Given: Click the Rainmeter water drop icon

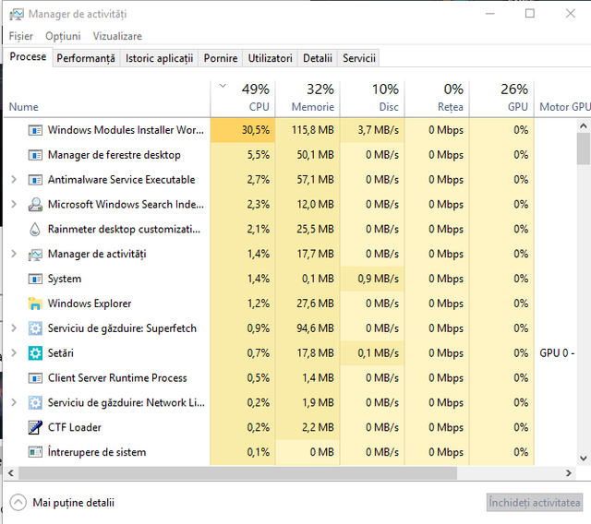Looking at the screenshot, I should click(x=35, y=229).
